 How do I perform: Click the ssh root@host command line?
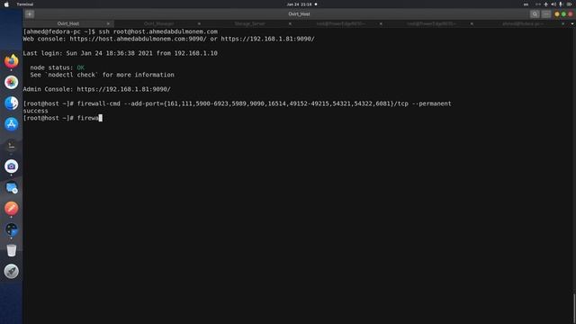[120, 31]
